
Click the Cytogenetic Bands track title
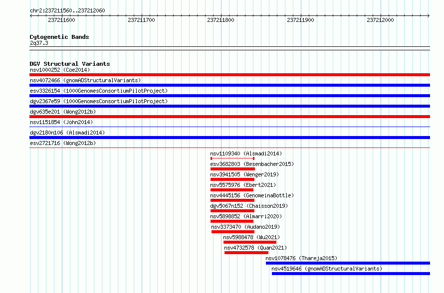pos(59,37)
